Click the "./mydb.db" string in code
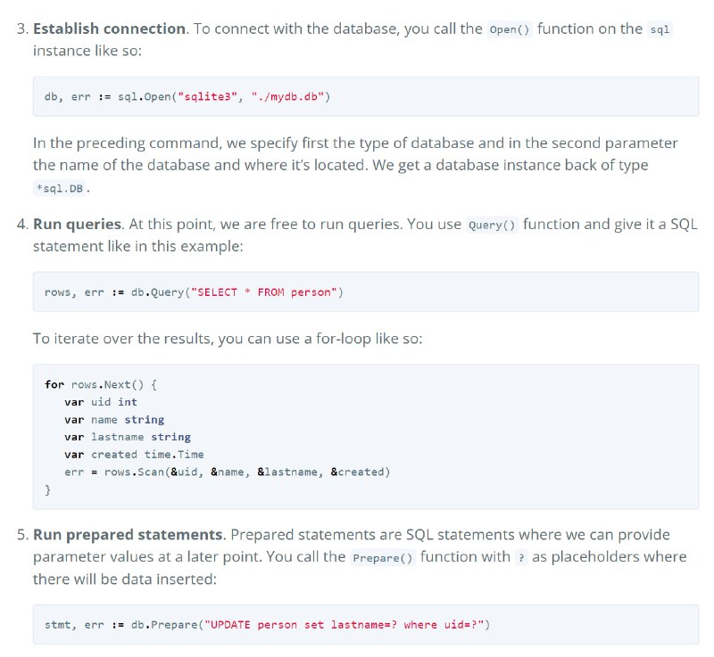The width and height of the screenshot is (714, 657). 287,97
